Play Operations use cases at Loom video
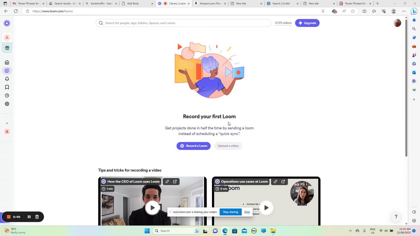Viewport: 420px width, 236px height. point(266,208)
